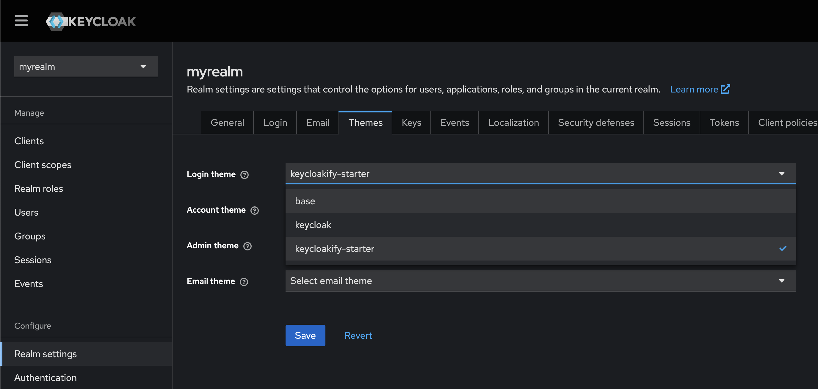This screenshot has height=389, width=818.
Task: Show help for Admin theme
Action: 247,246
